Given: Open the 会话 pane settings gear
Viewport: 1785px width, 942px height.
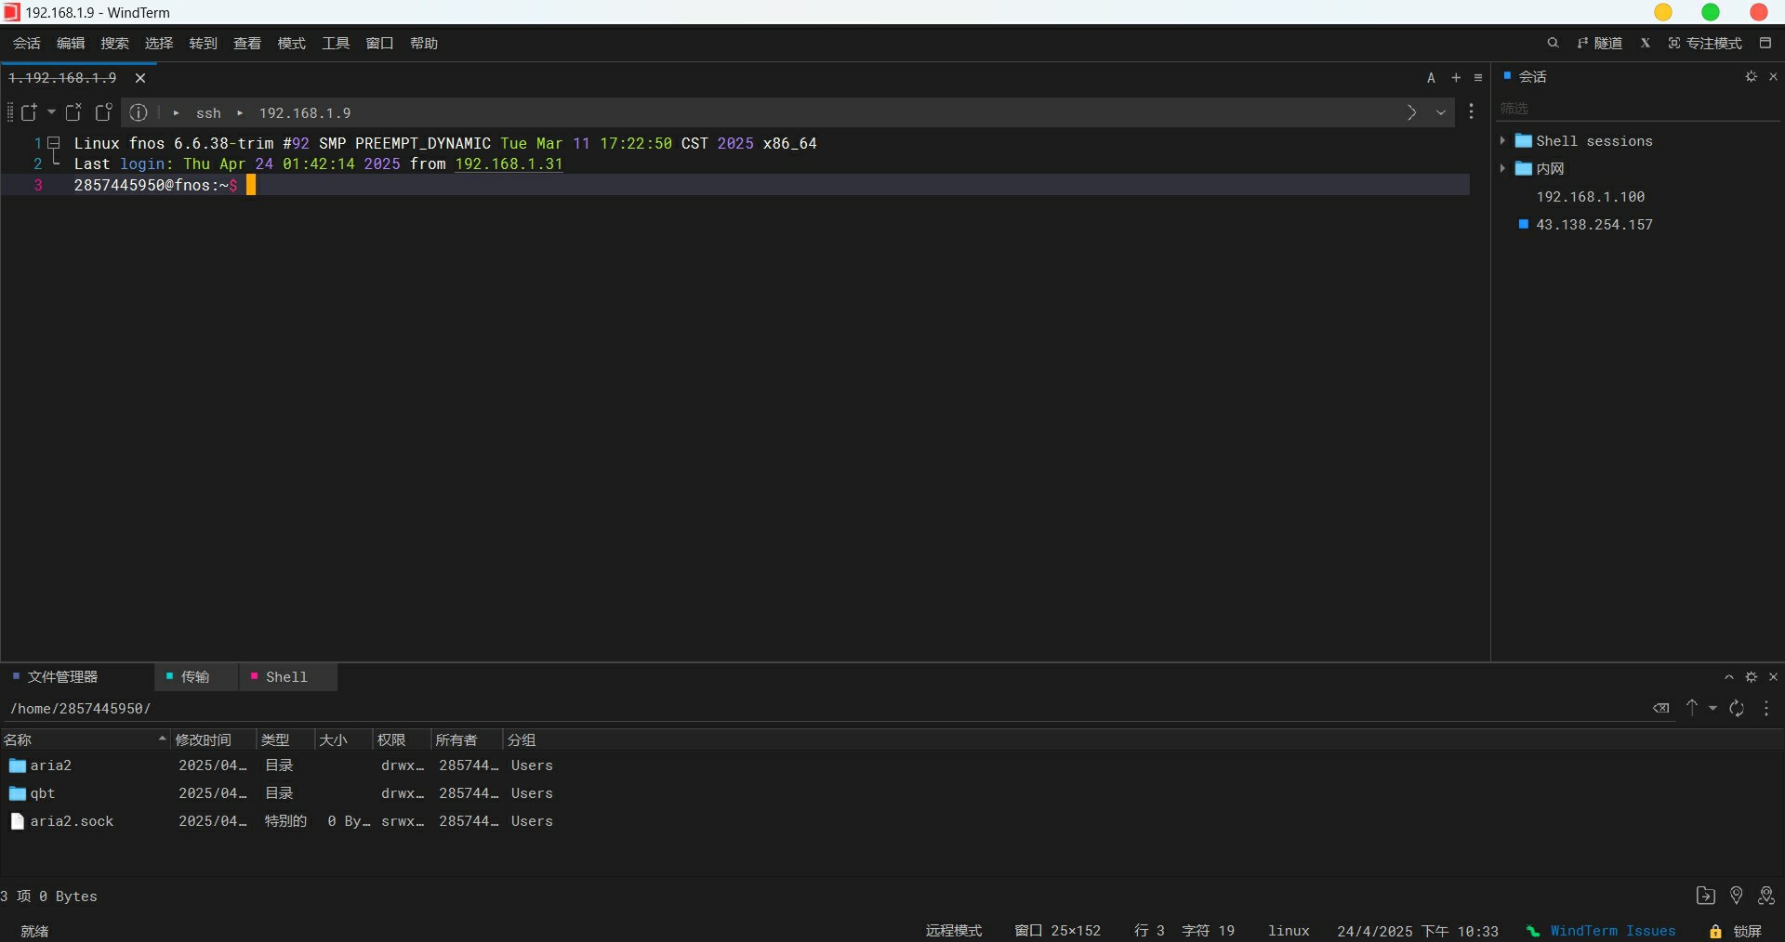Looking at the screenshot, I should [1751, 77].
